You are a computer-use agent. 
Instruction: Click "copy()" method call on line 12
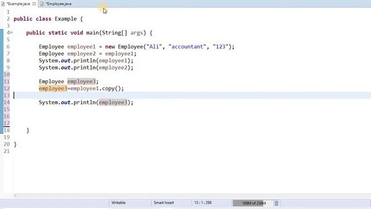(111, 88)
